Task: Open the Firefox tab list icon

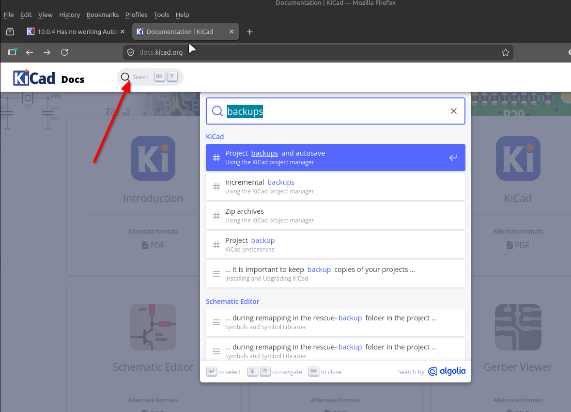Action: tap(10, 32)
